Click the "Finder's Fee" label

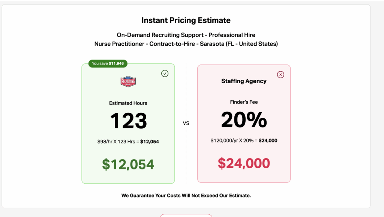tap(244, 102)
